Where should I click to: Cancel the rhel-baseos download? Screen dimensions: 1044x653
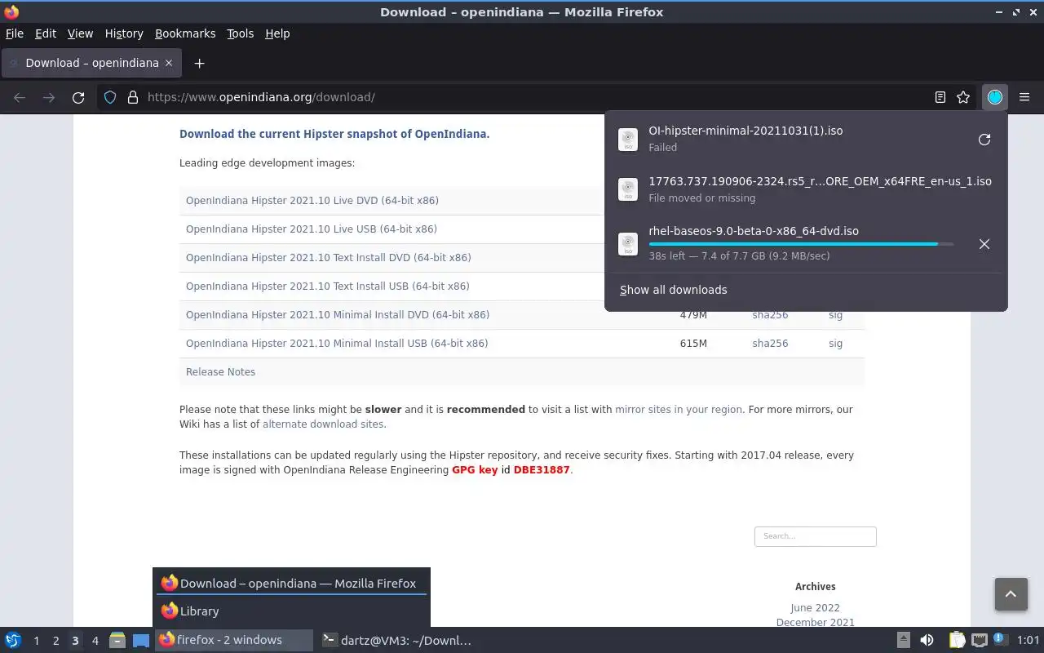984,244
